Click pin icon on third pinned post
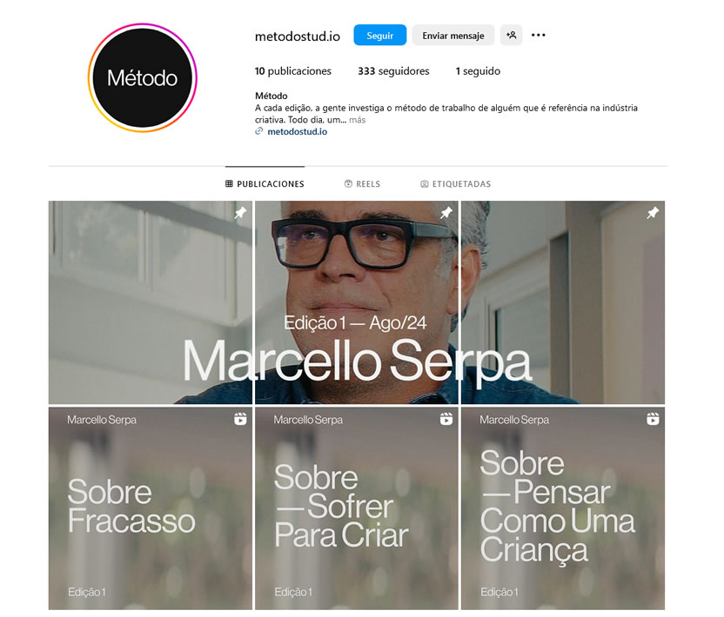 pyautogui.click(x=653, y=213)
